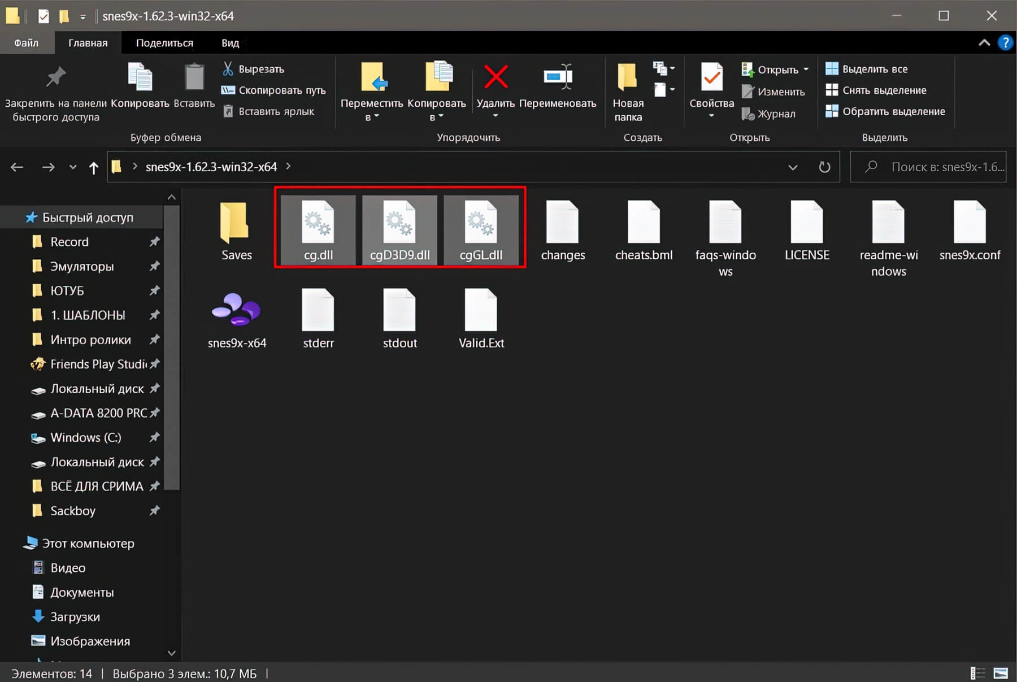Select the stderr file
The image size is (1017, 682).
tap(318, 319)
